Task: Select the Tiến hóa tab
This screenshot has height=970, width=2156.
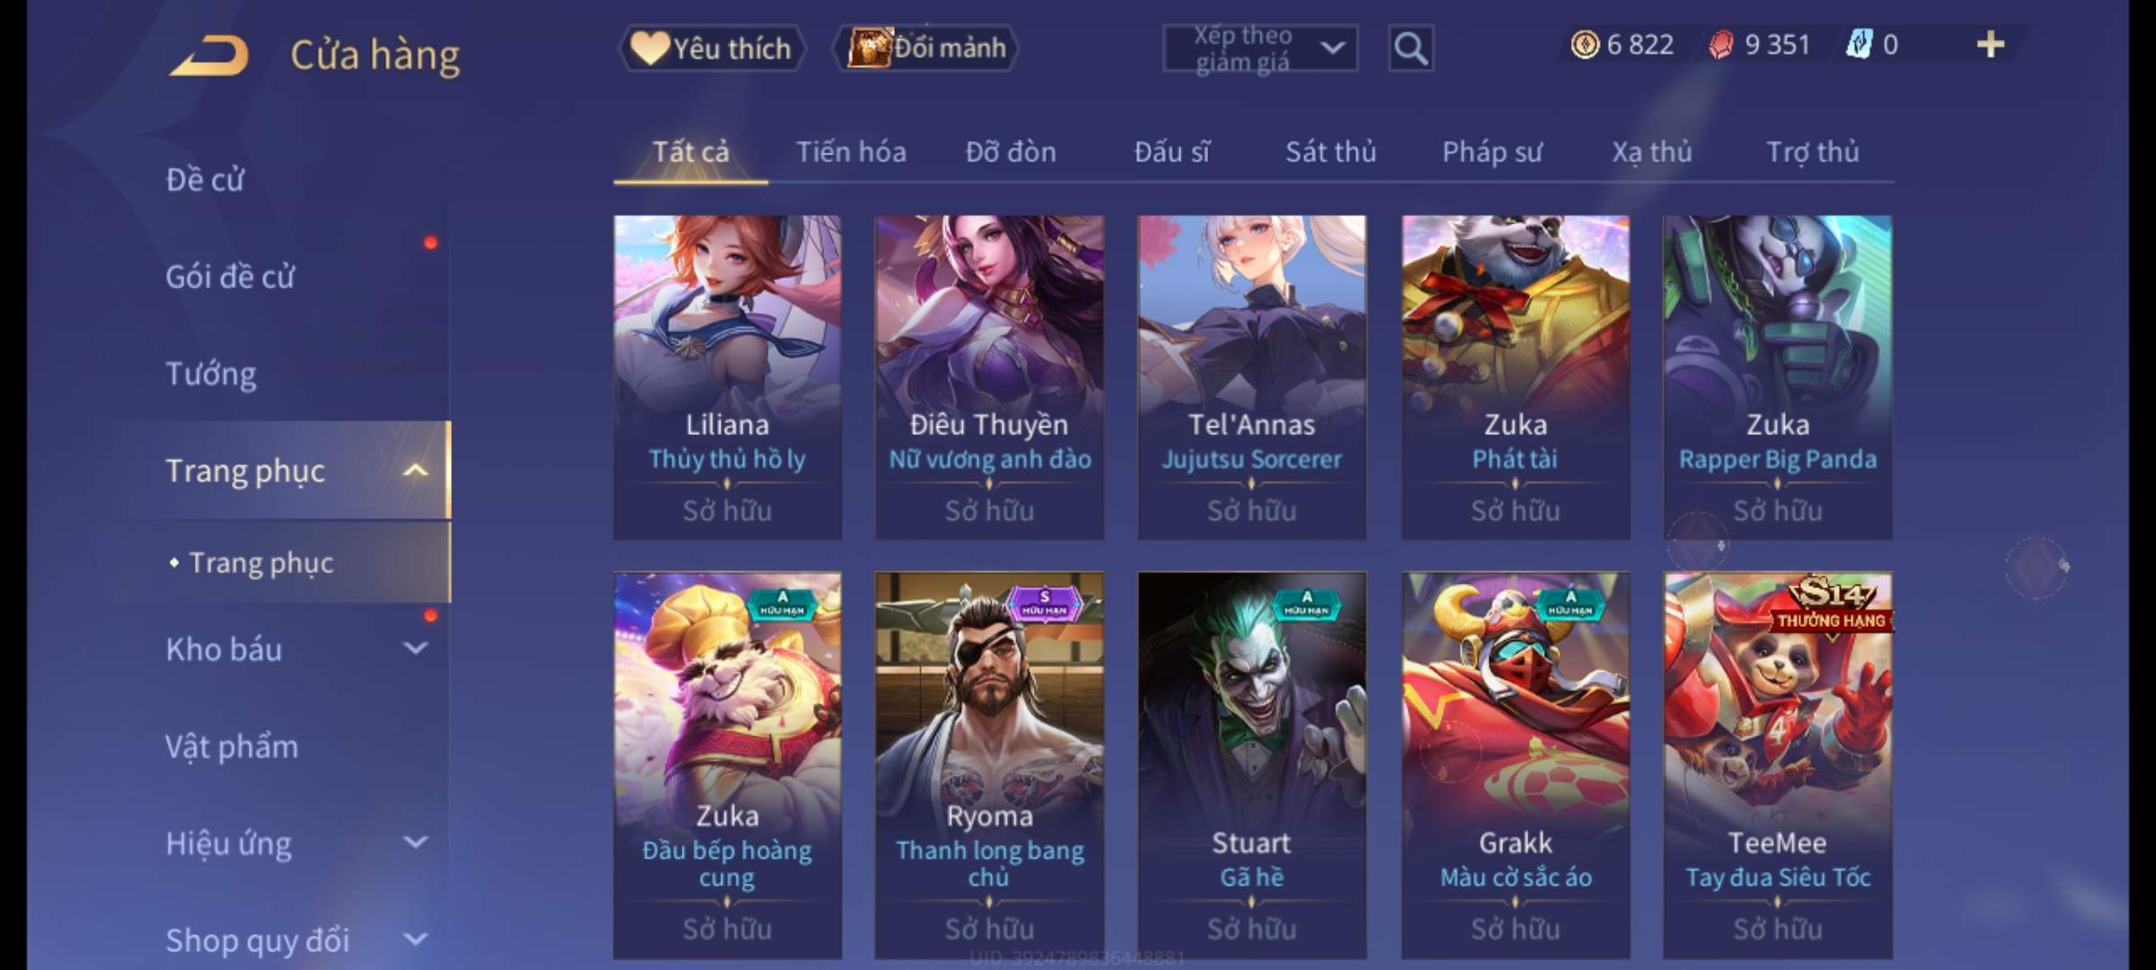Action: [x=851, y=152]
